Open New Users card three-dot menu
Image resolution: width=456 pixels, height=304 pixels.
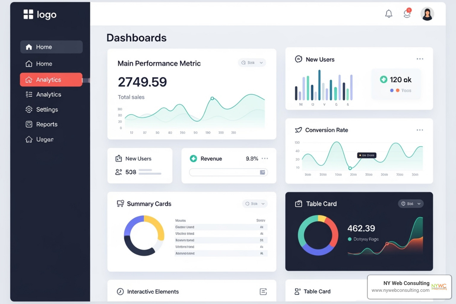(420, 59)
